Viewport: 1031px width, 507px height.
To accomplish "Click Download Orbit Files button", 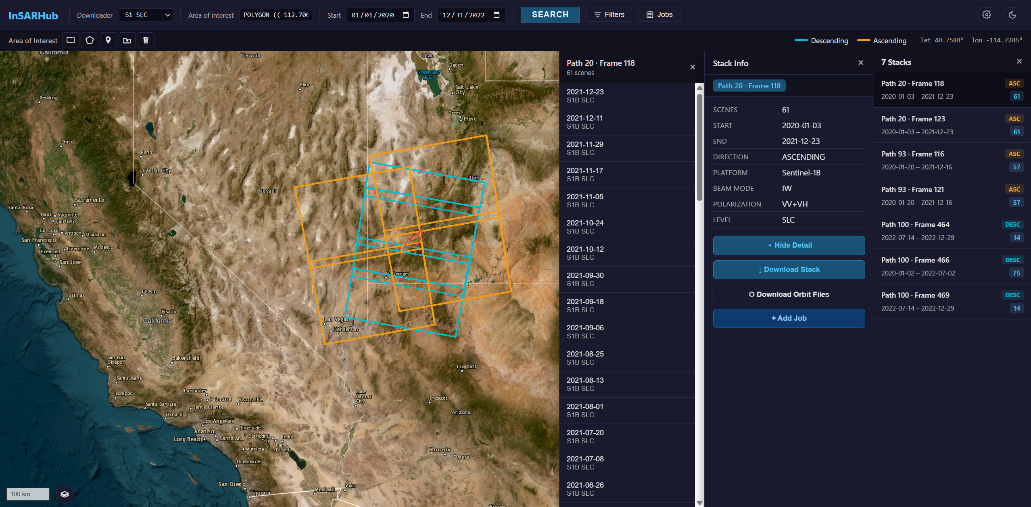I will coord(789,294).
